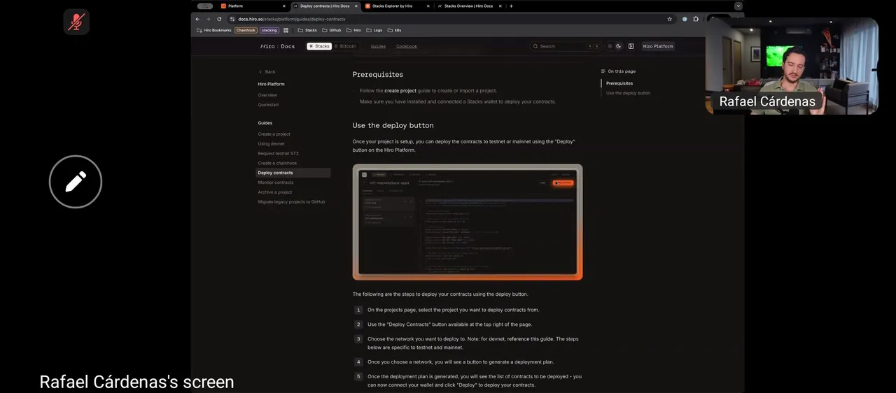Go back with browser back arrow
Image resolution: width=896 pixels, height=393 pixels.
click(197, 19)
